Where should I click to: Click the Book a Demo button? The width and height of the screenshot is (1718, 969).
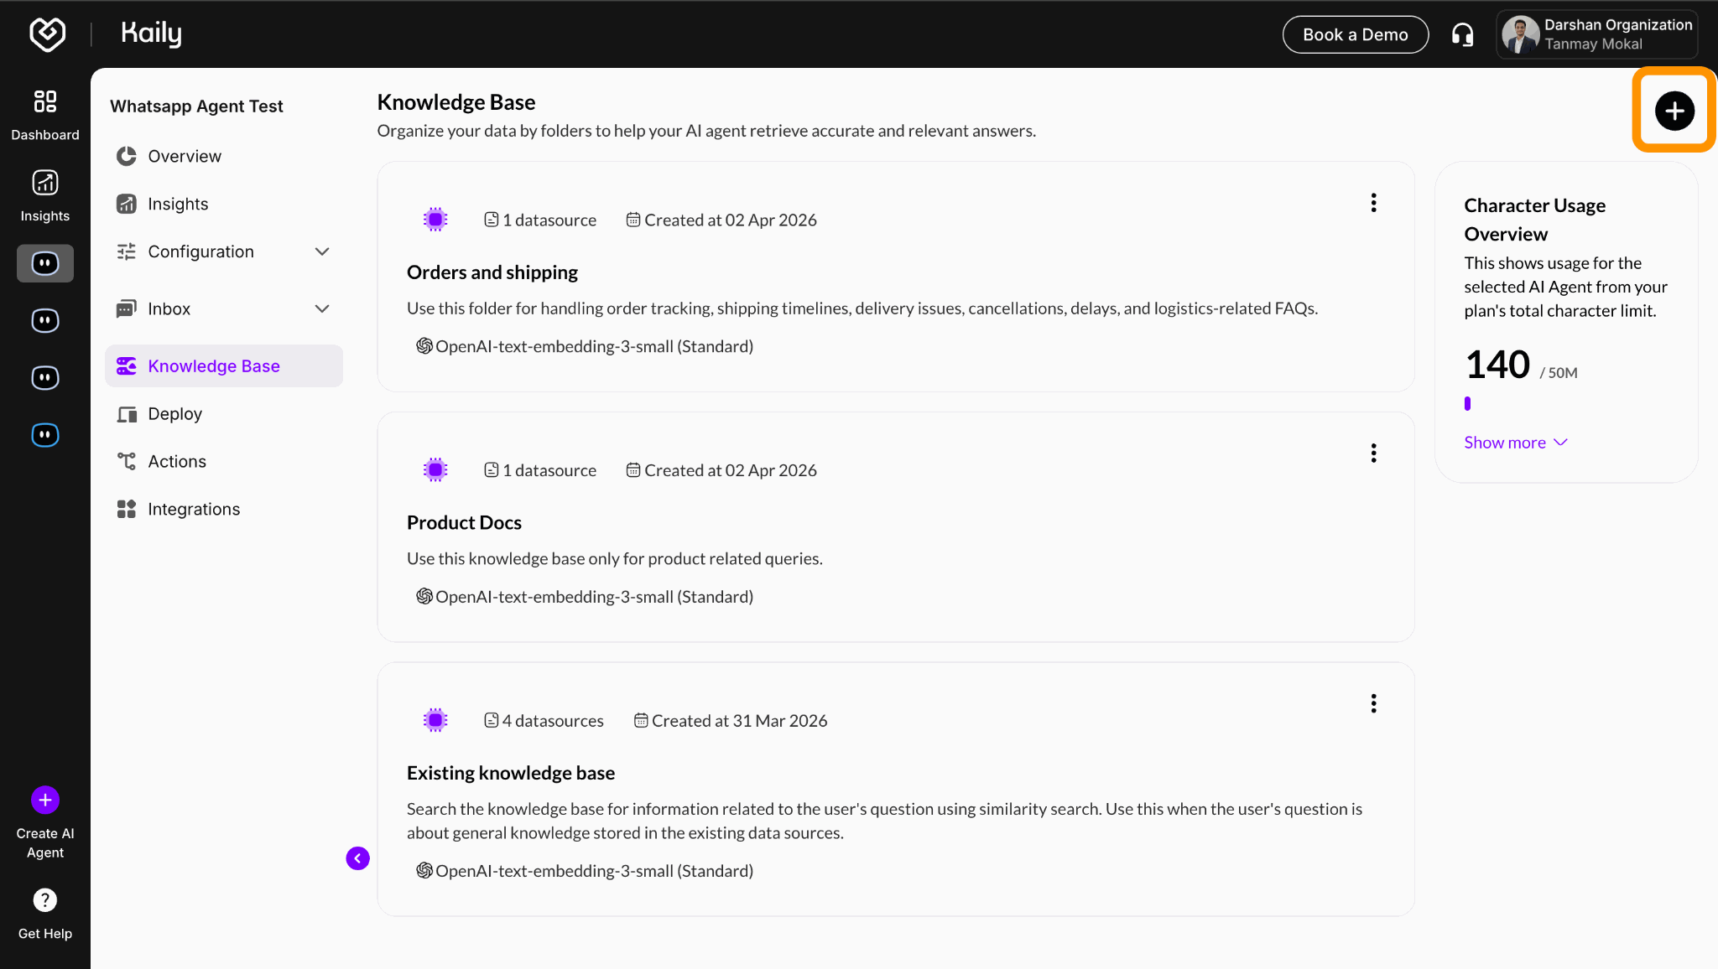[x=1355, y=35]
